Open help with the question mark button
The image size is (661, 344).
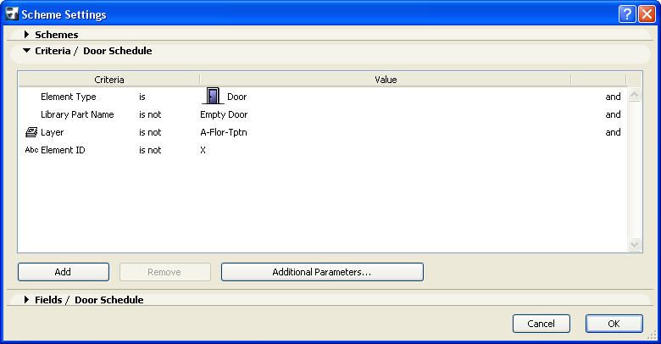click(627, 14)
